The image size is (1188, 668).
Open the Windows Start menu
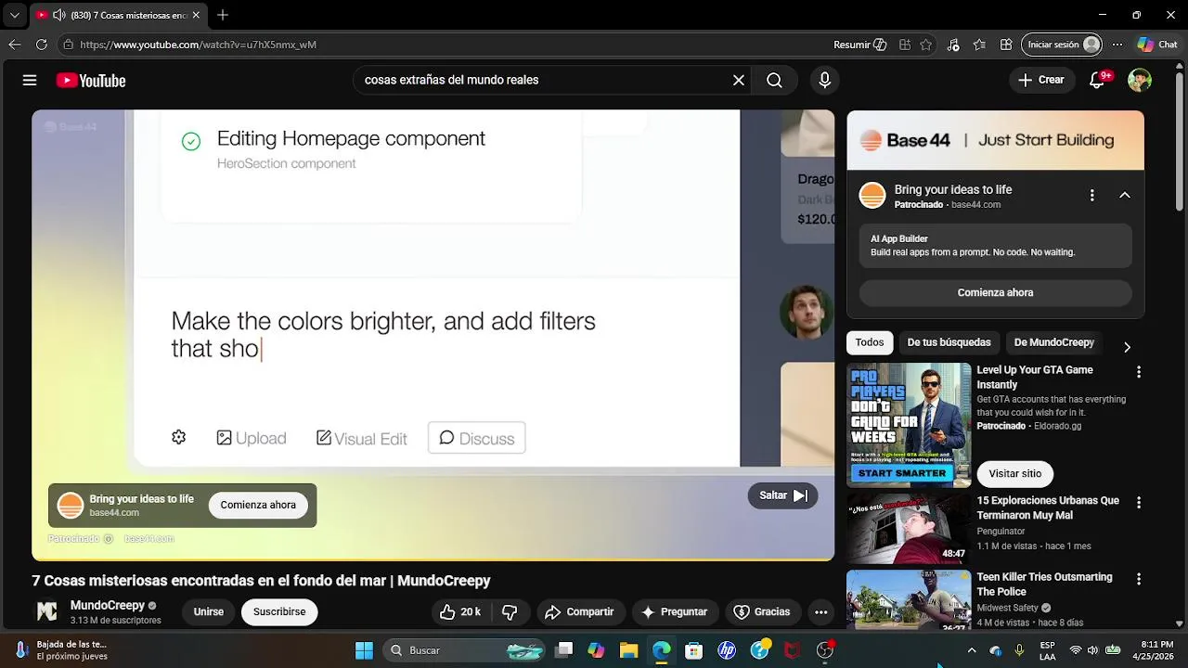coord(364,650)
